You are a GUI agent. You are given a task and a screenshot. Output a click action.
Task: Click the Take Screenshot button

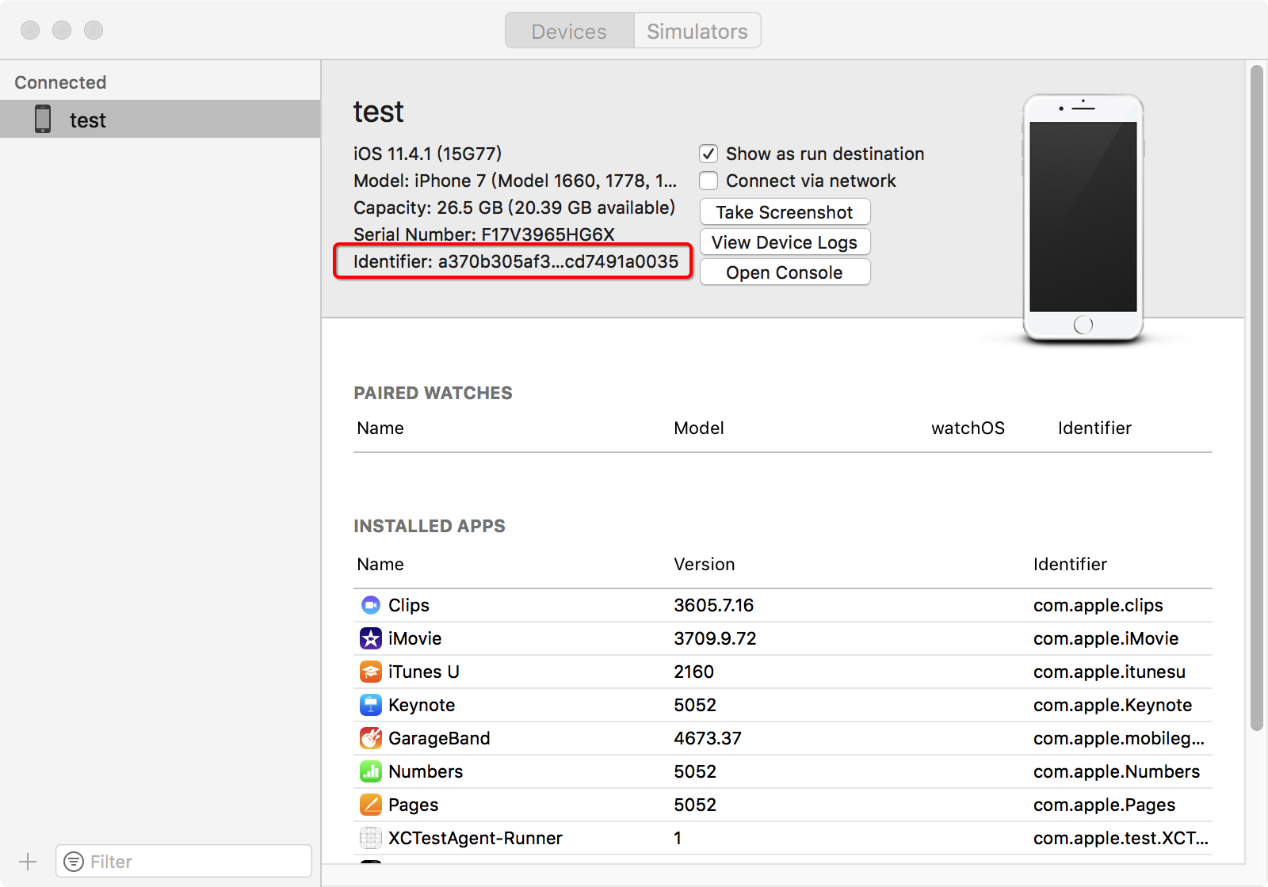[x=785, y=212]
